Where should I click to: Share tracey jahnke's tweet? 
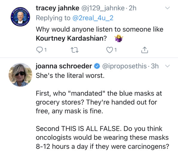click(x=144, y=50)
